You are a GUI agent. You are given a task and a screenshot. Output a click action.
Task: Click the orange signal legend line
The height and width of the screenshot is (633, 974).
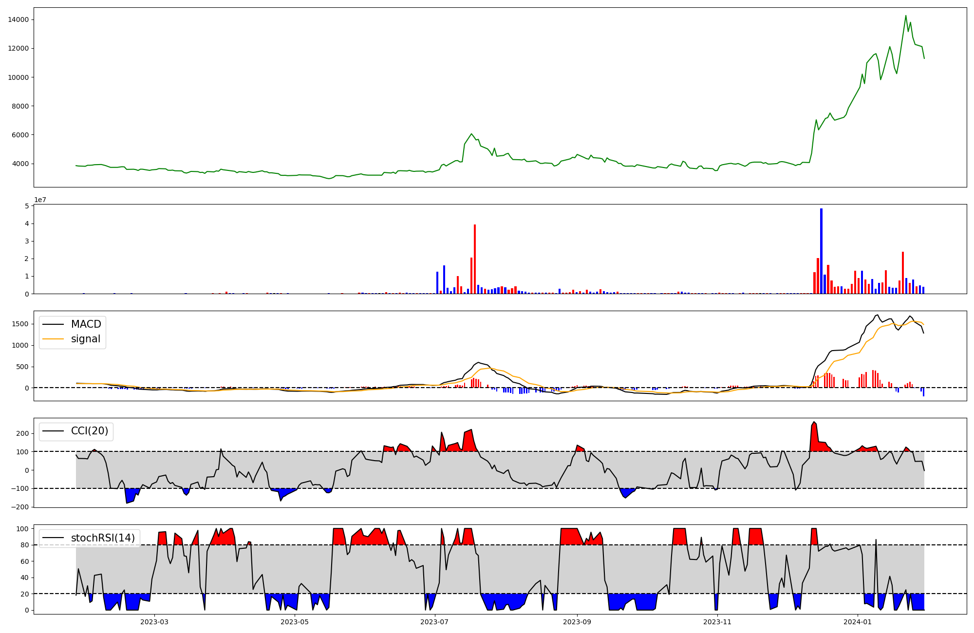pos(53,339)
